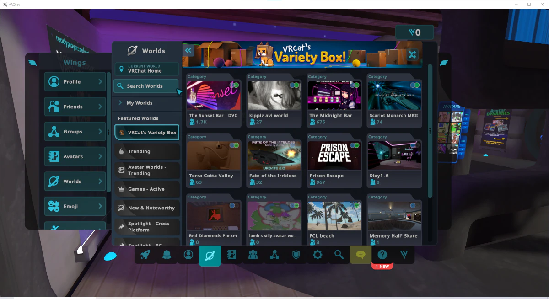This screenshot has height=299, width=549.
Task: Click the three-dot handle right of world grid
Action: pyautogui.click(x=430, y=131)
